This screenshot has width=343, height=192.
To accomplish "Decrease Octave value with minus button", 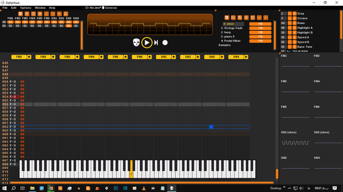I will (x=290, y=18).
